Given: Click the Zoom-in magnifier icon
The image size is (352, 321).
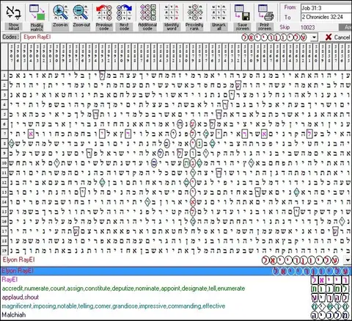Looking at the screenshot, I should click(60, 12).
